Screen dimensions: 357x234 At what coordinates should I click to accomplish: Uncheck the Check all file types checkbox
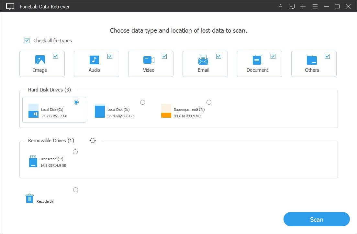(x=27, y=40)
